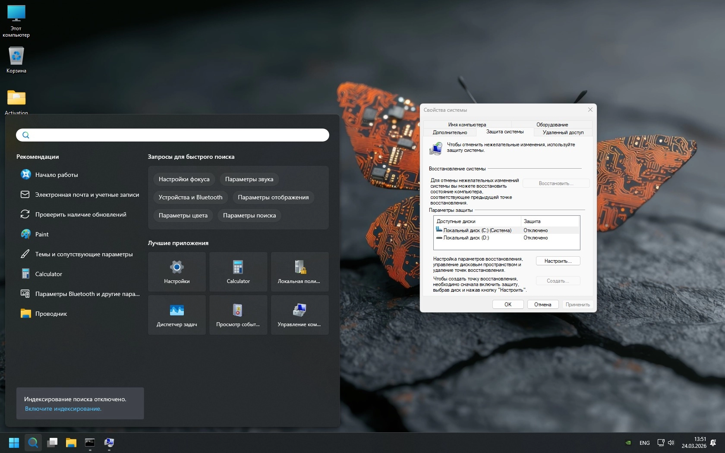Close the 'Свойства системы' dialog
The width and height of the screenshot is (725, 453).
(x=590, y=110)
